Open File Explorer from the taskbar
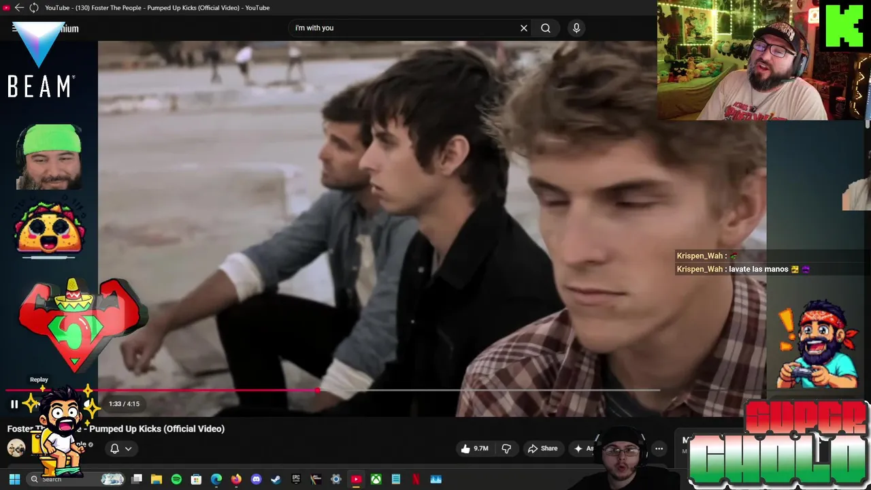This screenshot has height=490, width=871. [157, 479]
